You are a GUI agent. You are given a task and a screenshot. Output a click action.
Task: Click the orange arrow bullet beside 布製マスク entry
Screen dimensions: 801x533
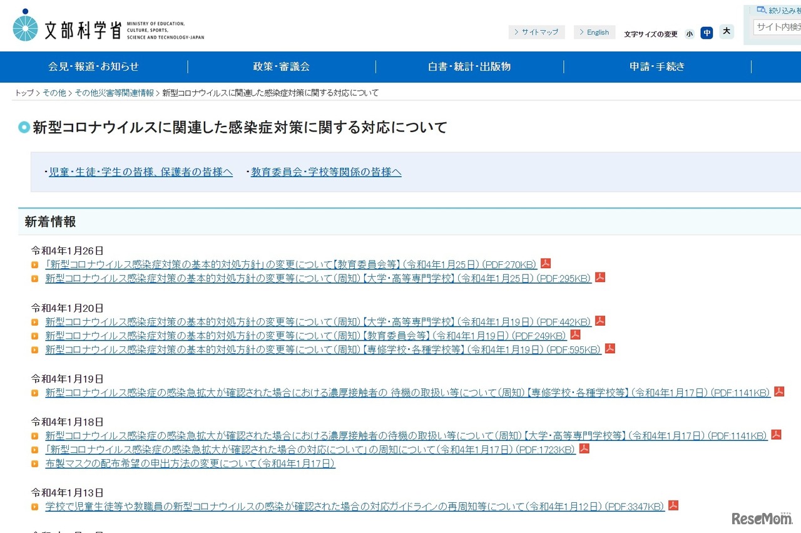click(34, 464)
